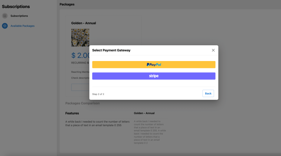Click the Available Packages cube icon
This screenshot has height=156, width=281.
[5, 26]
